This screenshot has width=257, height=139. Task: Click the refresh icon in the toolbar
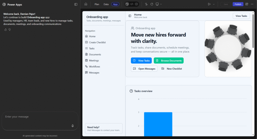[152, 4]
